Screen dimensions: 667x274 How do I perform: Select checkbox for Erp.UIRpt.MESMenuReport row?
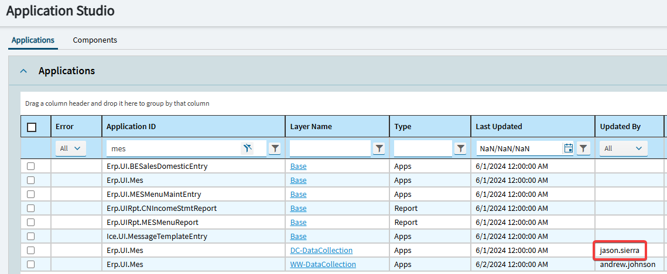point(31,223)
